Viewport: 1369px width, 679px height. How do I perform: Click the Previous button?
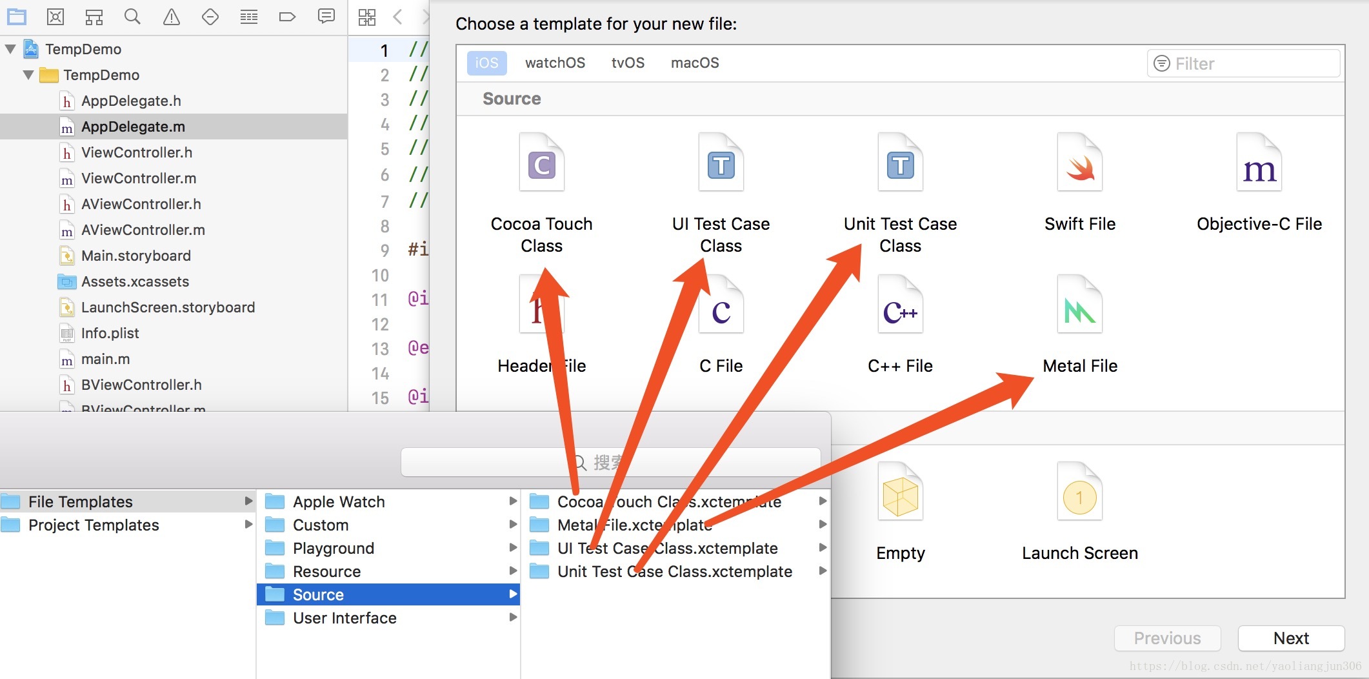(x=1167, y=638)
